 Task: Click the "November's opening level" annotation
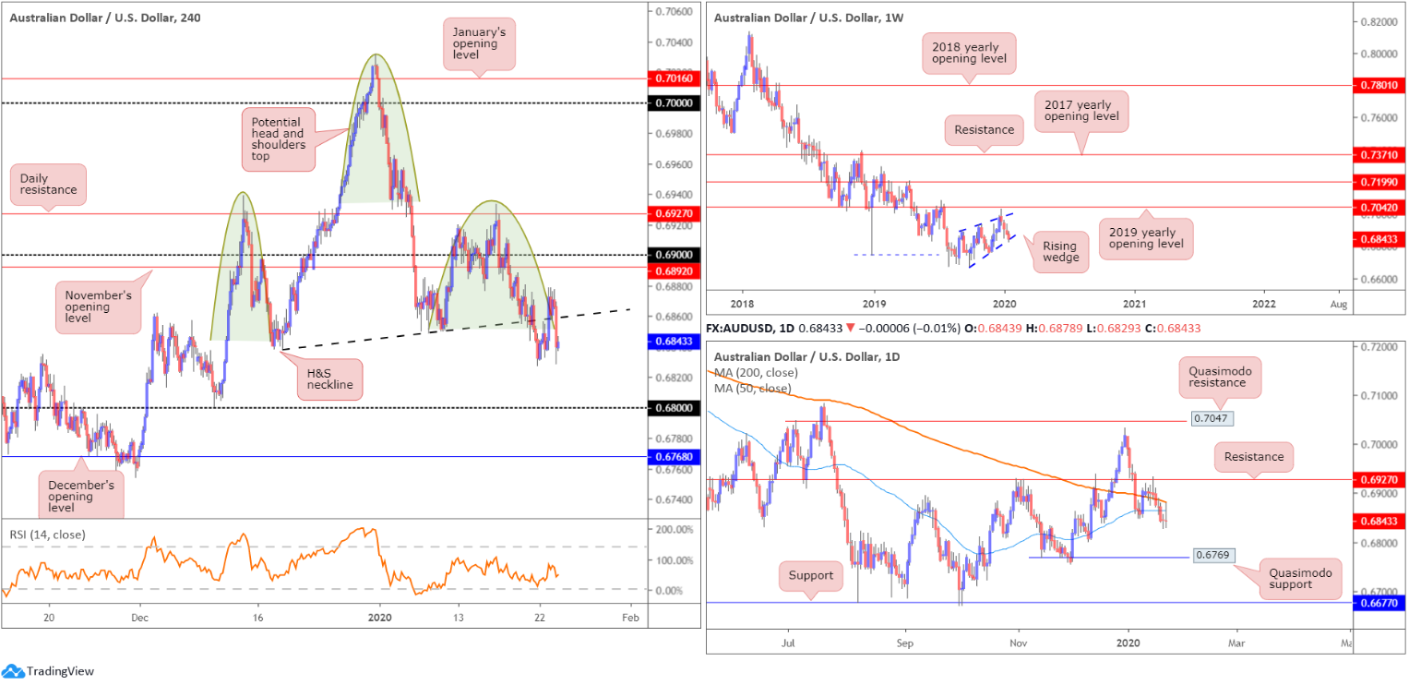(x=99, y=309)
